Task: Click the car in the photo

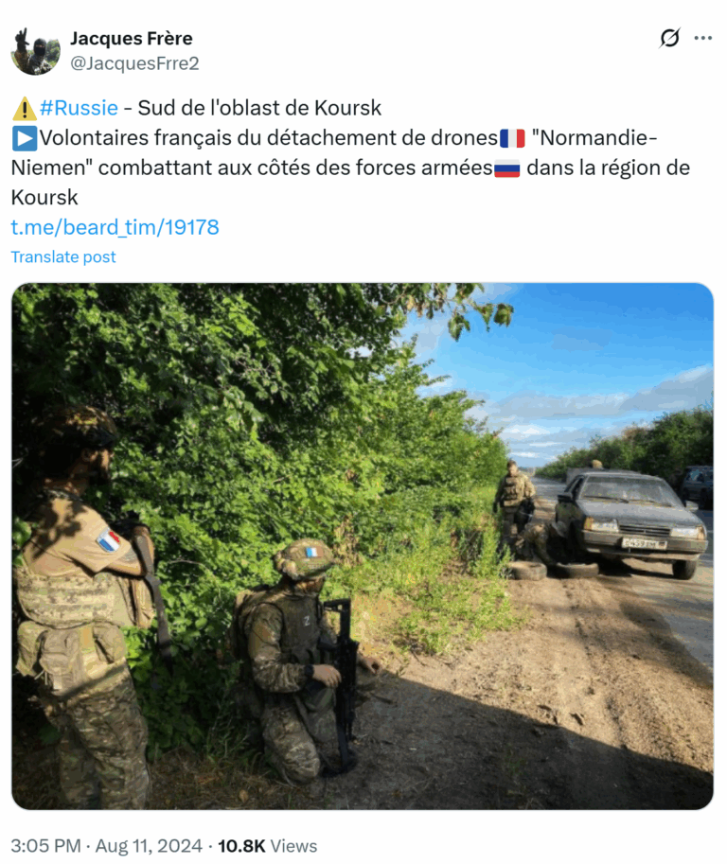Action: click(629, 521)
